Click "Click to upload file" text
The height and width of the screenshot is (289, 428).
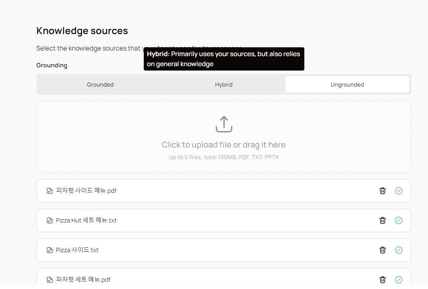point(224,145)
